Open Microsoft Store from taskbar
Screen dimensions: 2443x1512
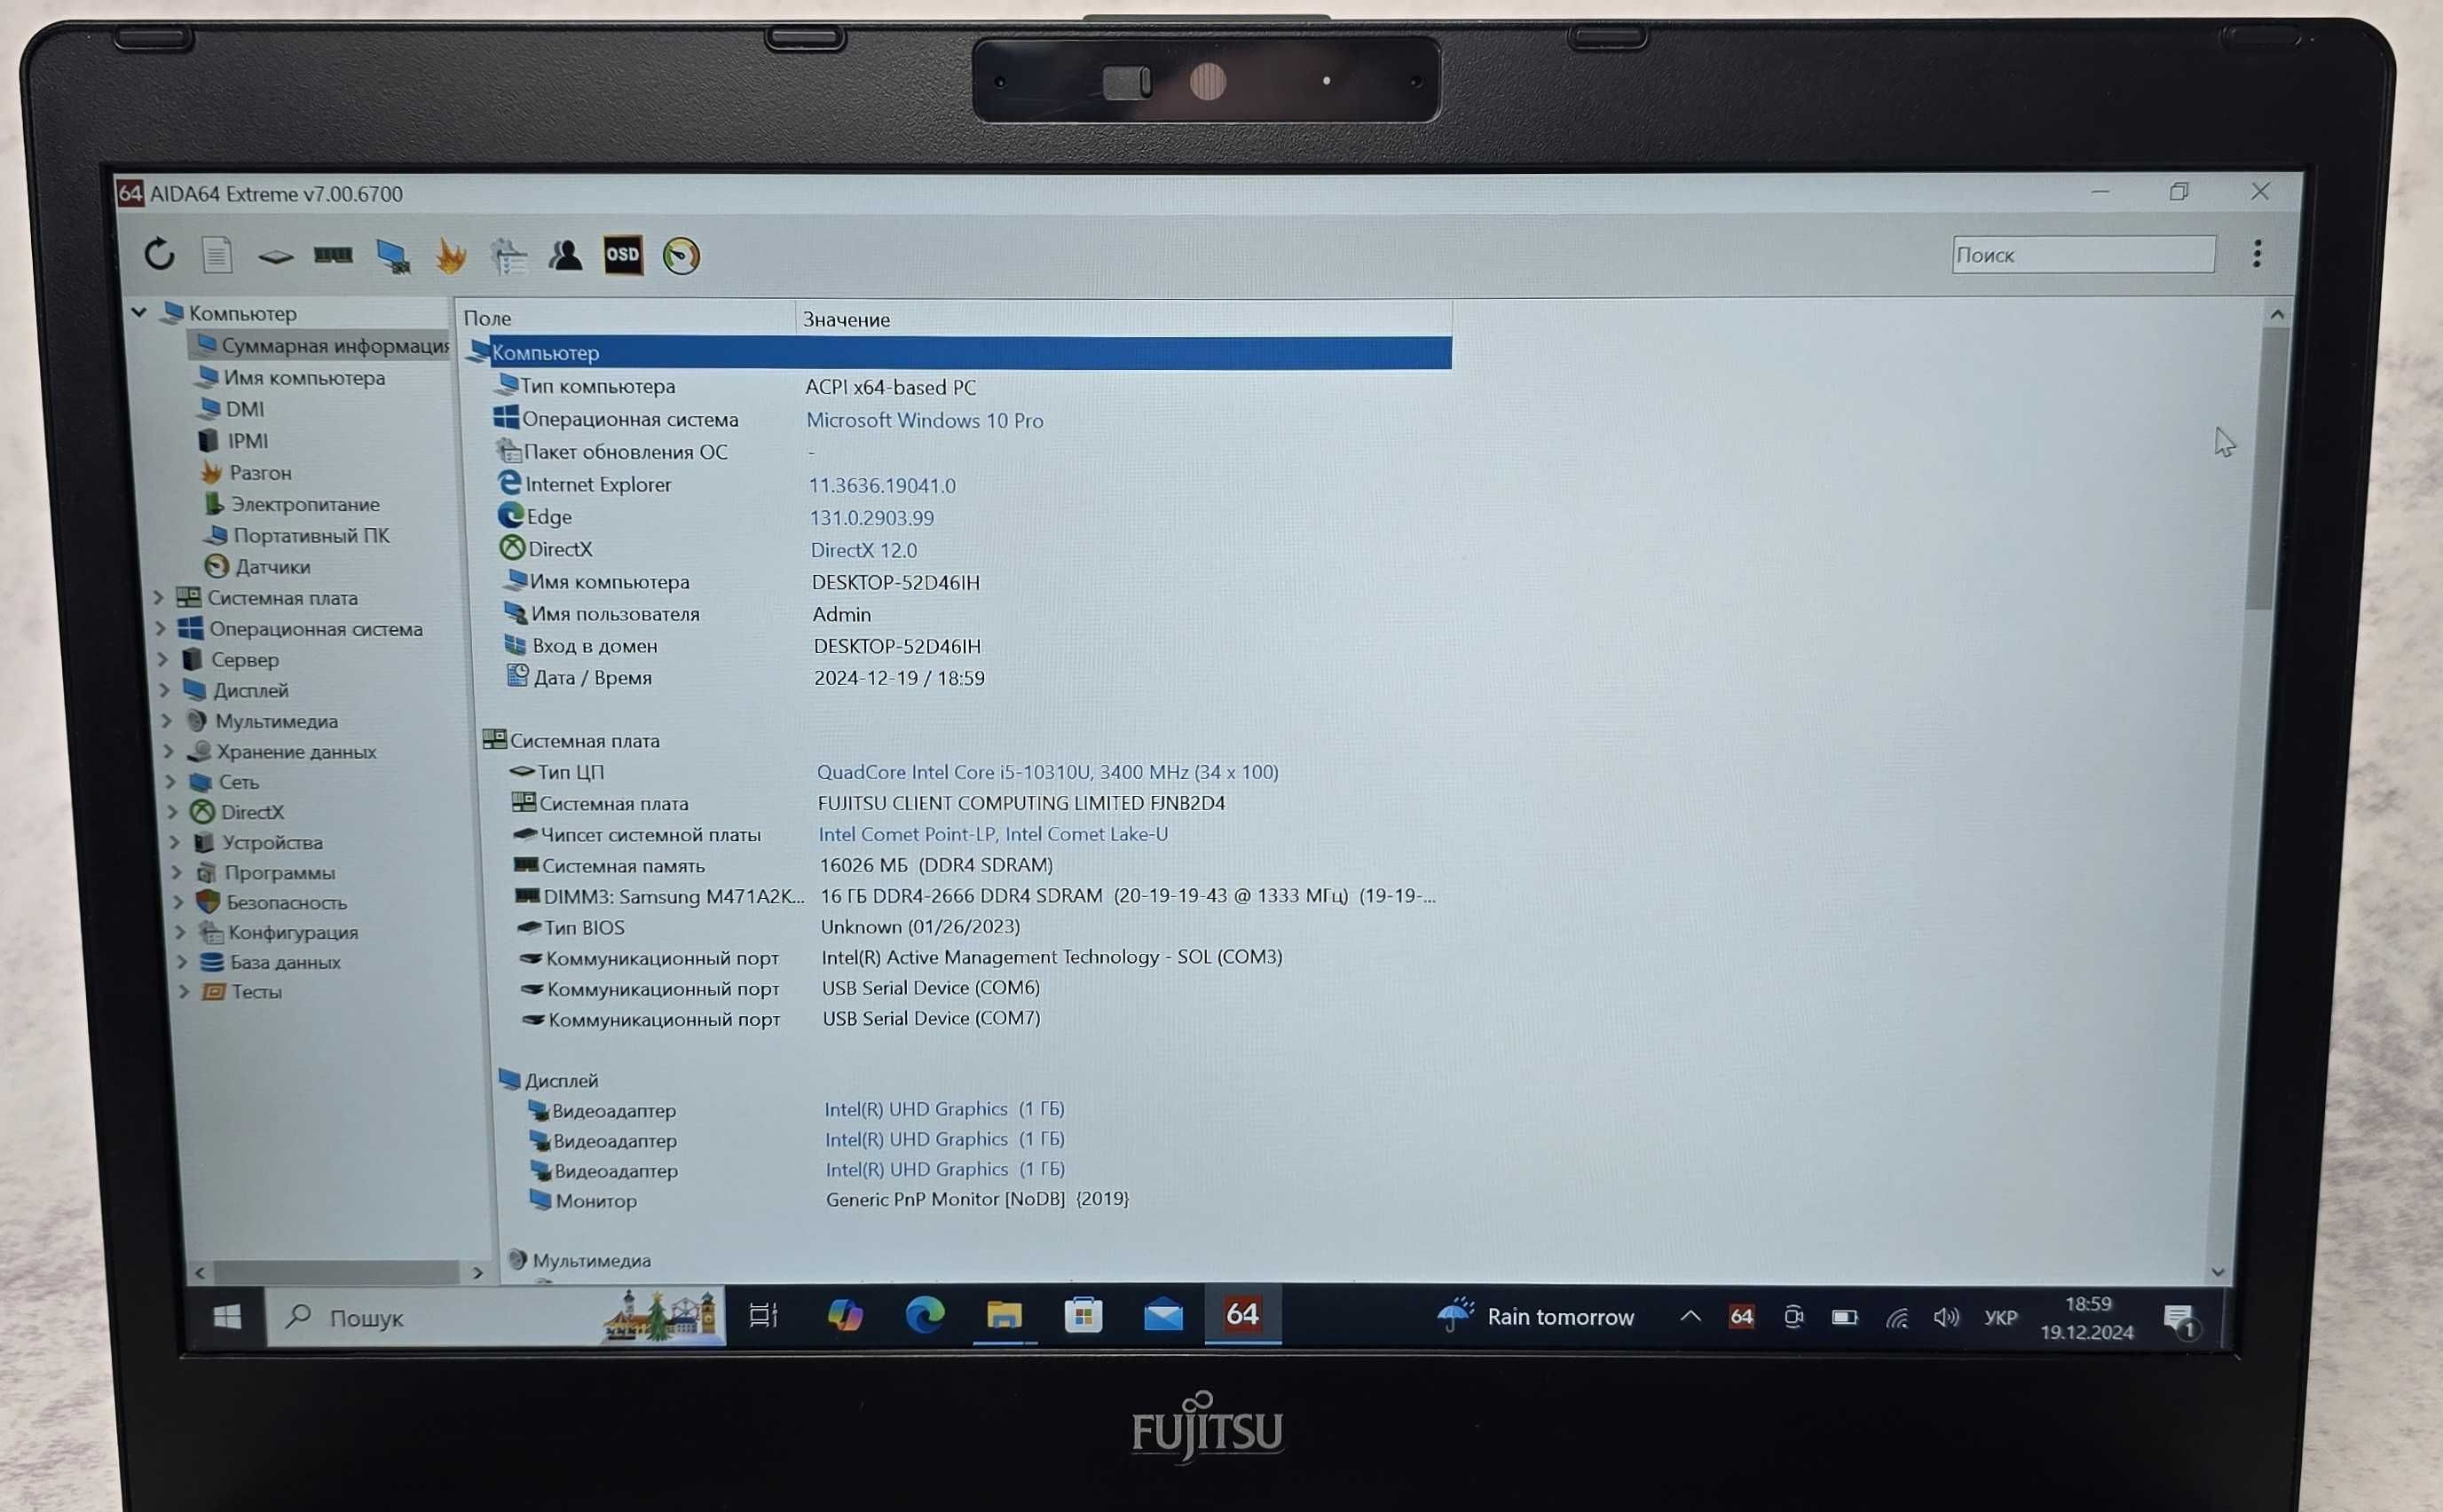[x=1083, y=1315]
